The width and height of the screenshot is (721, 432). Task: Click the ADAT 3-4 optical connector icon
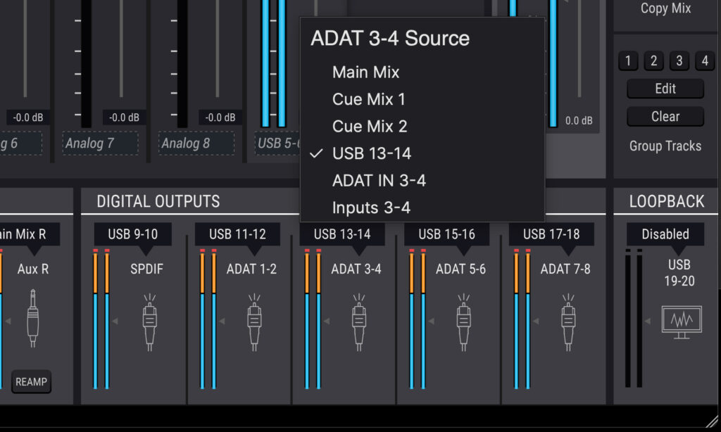coord(359,322)
